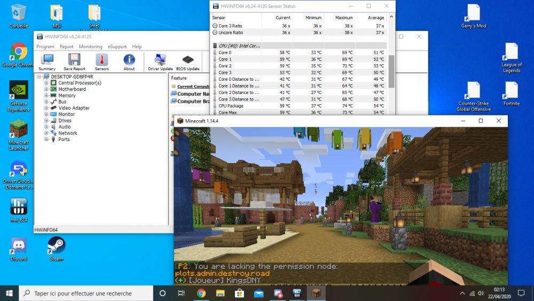This screenshot has width=534, height=301.
Task: Click the About info icon
Action: [129, 61]
